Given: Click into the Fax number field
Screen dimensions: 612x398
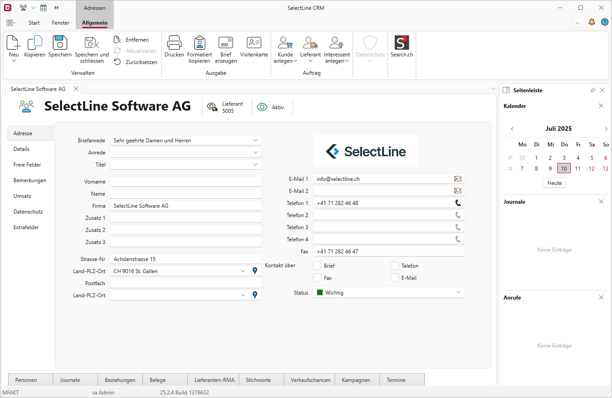Looking at the screenshot, I should [x=388, y=251].
